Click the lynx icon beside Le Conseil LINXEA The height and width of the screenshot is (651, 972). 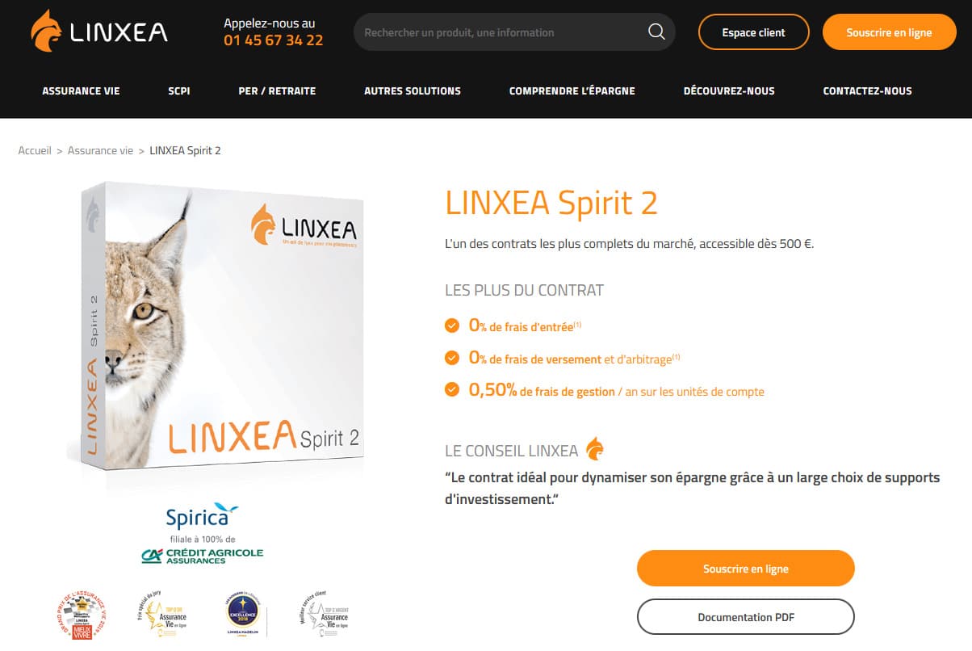click(x=595, y=448)
